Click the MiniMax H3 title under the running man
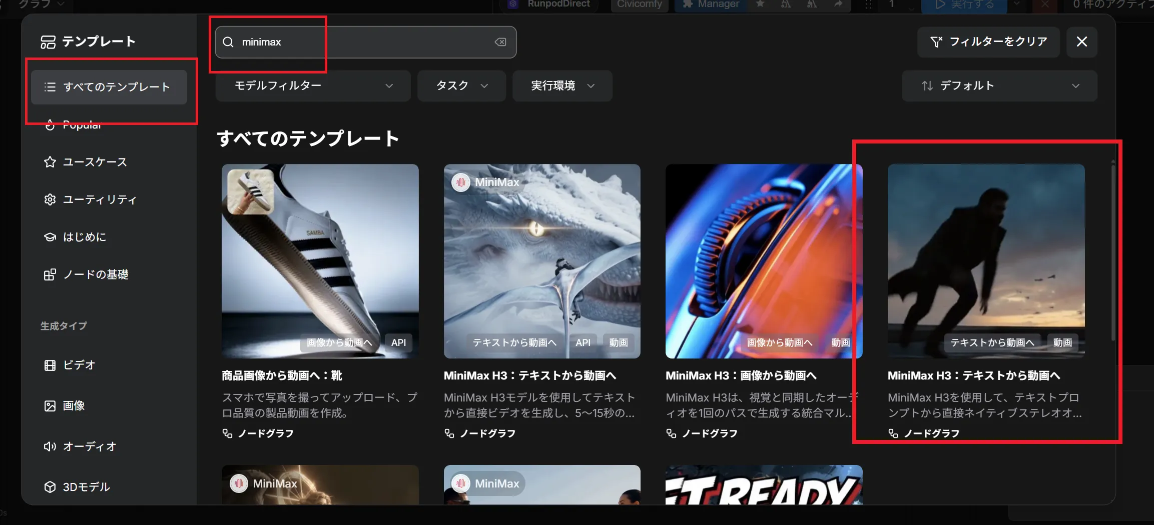Image resolution: width=1154 pixels, height=525 pixels. 974,375
